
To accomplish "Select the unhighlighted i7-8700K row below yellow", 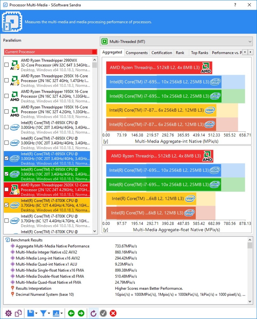I will (x=47, y=221).
